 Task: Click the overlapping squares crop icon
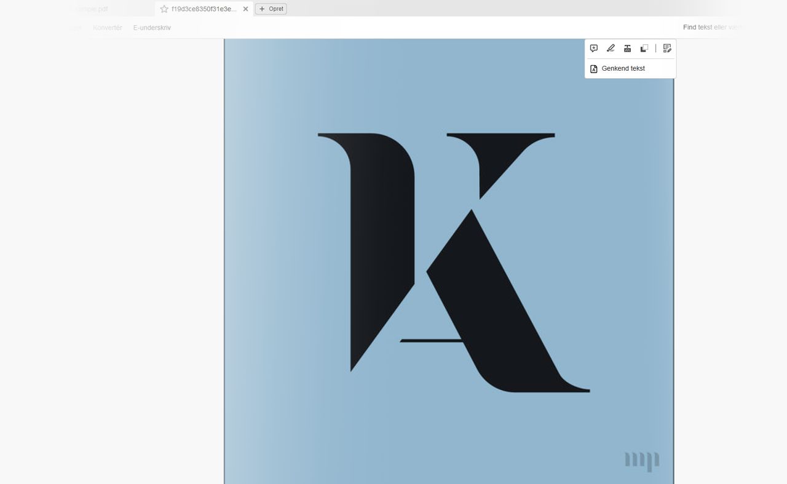(x=644, y=48)
